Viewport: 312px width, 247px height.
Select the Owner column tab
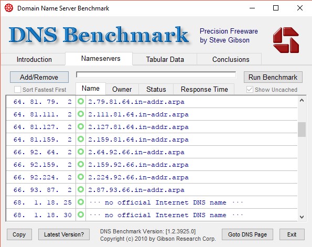(x=122, y=89)
